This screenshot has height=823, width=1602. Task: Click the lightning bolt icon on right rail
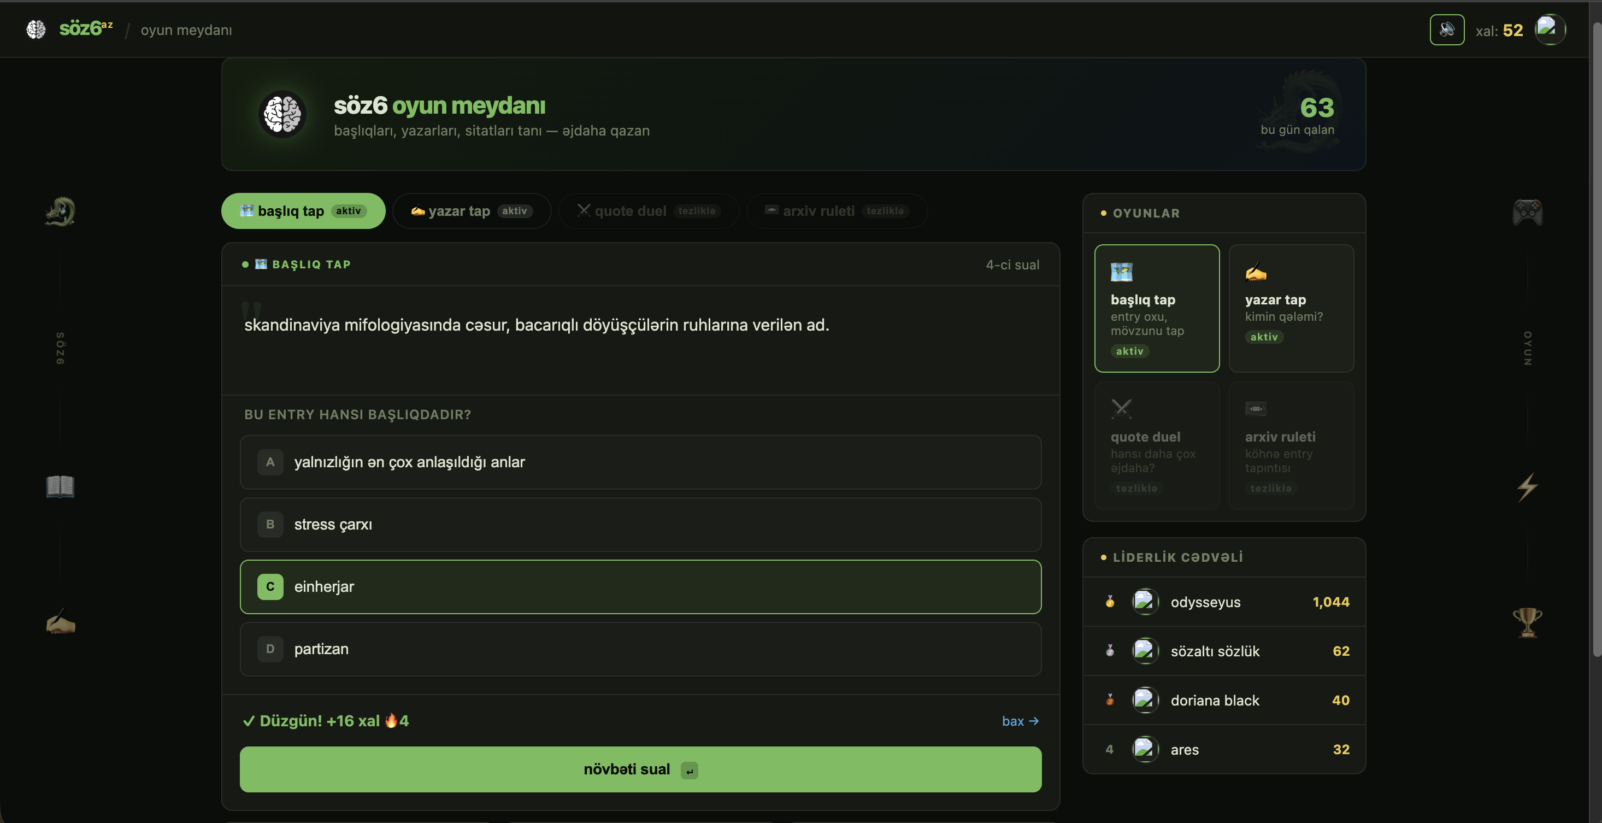point(1527,486)
